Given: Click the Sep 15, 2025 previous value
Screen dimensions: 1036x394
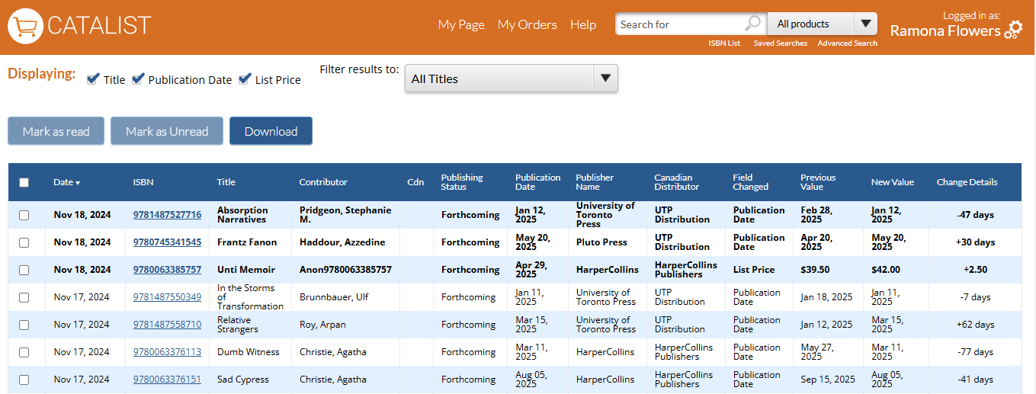Looking at the screenshot, I should pos(828,380).
